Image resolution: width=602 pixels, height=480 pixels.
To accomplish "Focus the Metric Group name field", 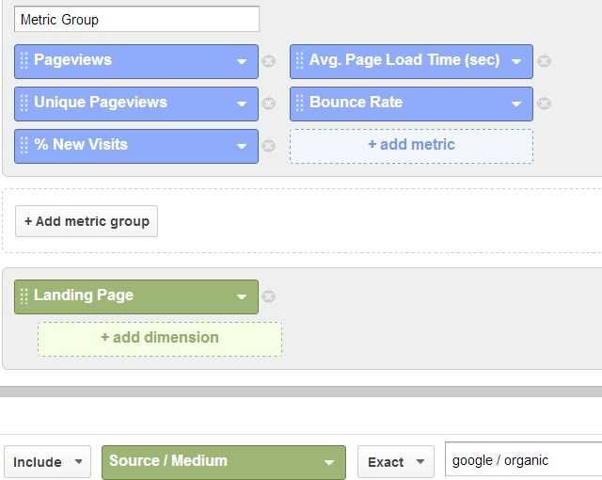I will coord(136,19).
